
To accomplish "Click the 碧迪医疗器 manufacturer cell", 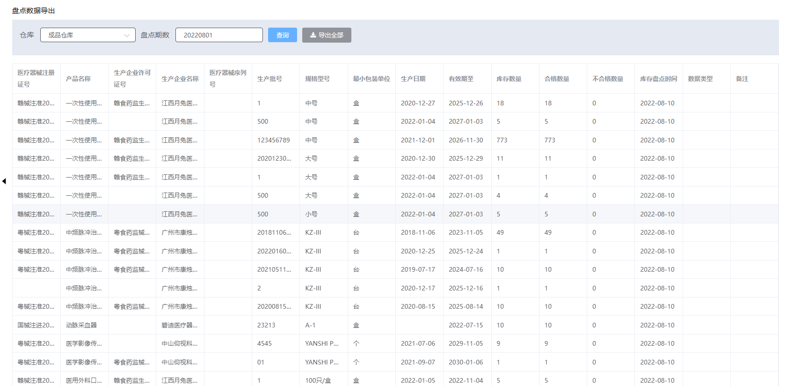I will pyautogui.click(x=179, y=325).
